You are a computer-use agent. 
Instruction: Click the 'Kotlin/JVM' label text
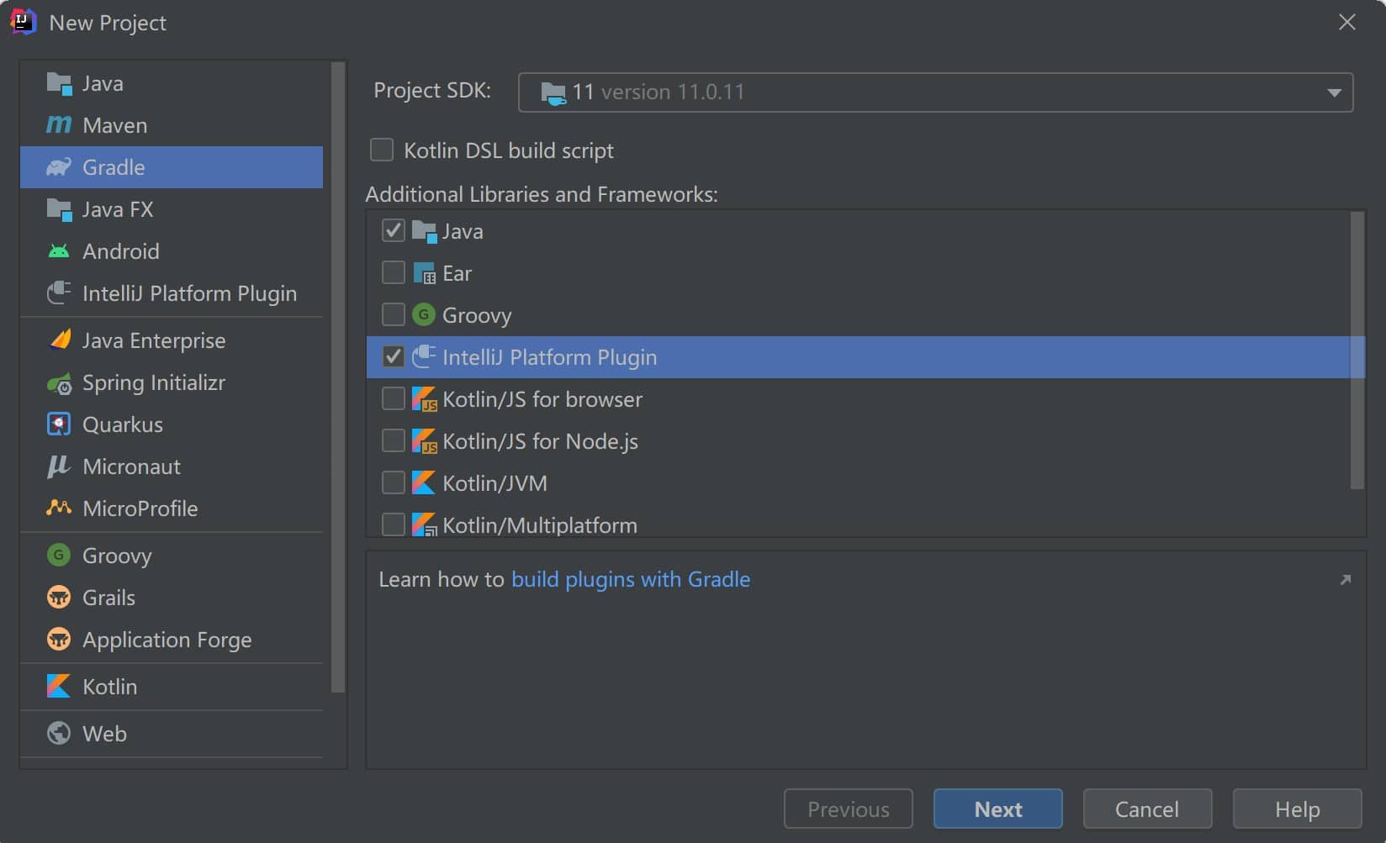click(495, 483)
